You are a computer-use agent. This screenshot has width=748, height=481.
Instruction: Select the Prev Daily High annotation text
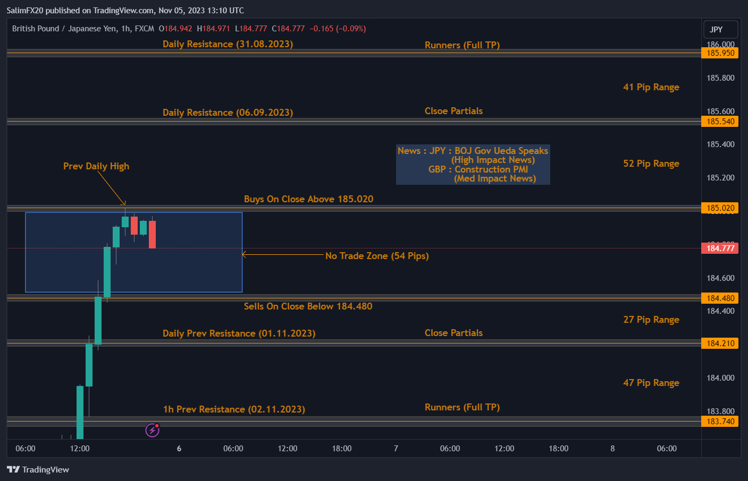(96, 166)
